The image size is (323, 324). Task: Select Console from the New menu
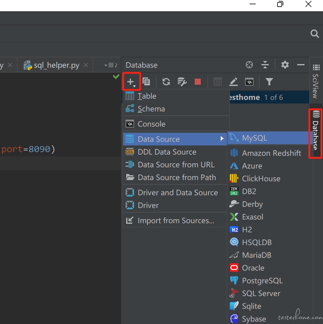[x=176, y=124]
